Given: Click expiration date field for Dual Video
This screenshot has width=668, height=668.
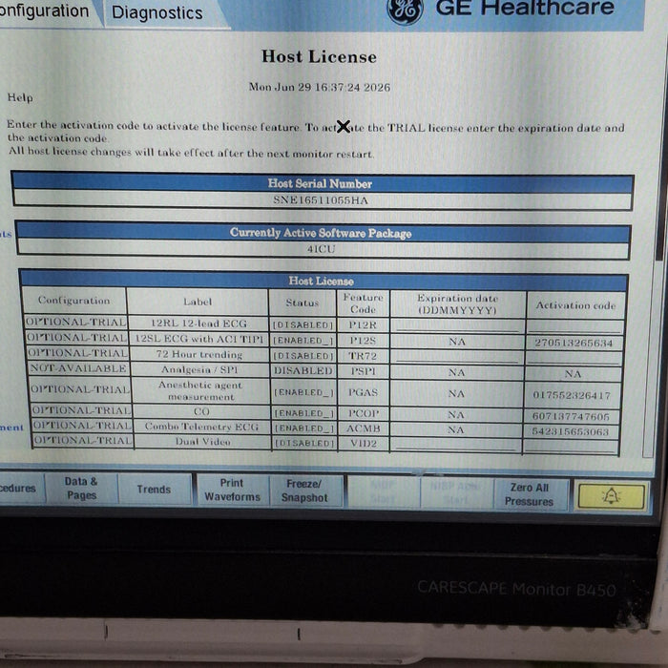Looking at the screenshot, I should [456, 445].
